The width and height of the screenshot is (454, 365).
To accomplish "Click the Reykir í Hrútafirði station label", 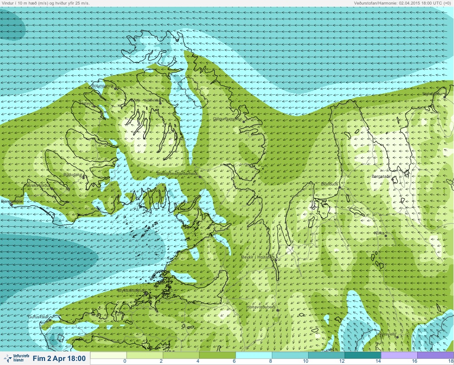I will [258, 257].
